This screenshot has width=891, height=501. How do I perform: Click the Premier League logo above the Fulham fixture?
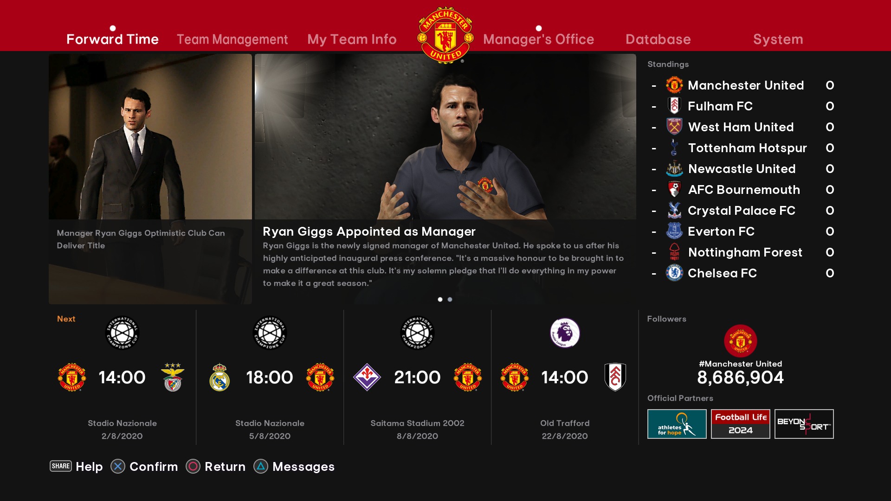coord(565,333)
